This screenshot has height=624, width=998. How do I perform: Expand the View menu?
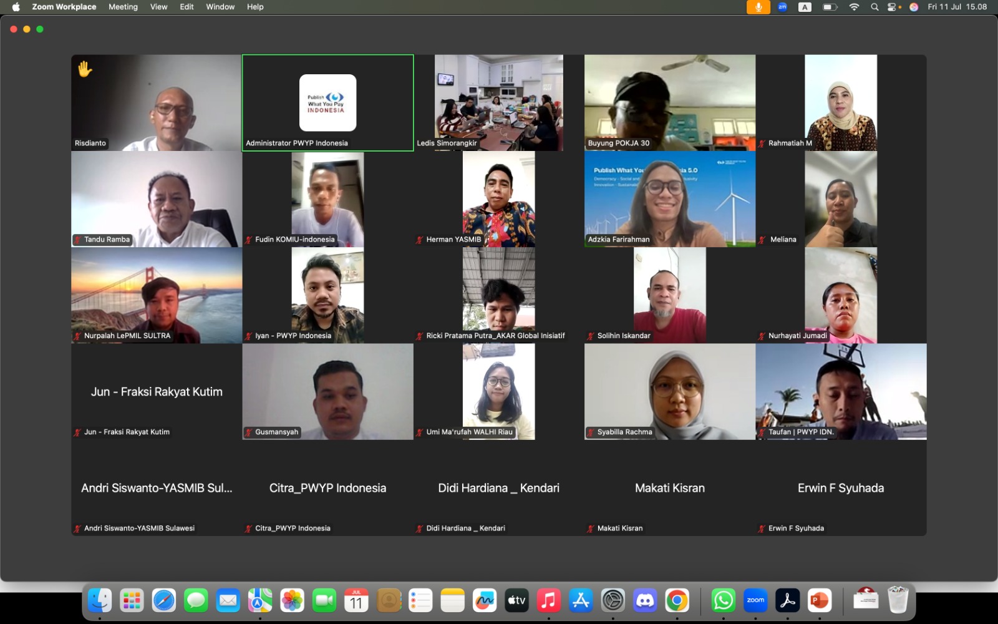pyautogui.click(x=158, y=7)
